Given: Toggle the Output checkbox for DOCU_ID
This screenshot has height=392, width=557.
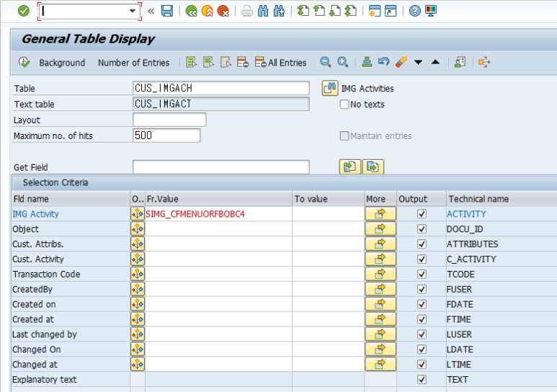Looking at the screenshot, I should 422,229.
